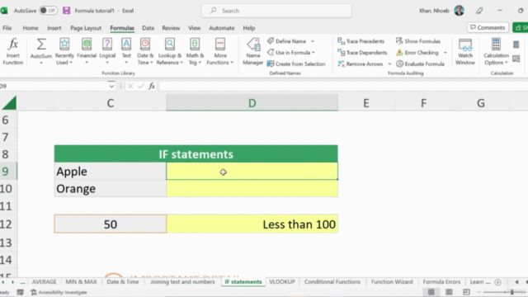528x297 pixels.
Task: Open the hidden sheet tabs ellipsis
Action: tap(22, 282)
